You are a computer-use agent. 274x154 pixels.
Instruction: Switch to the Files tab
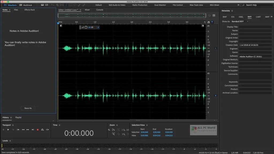click(16, 10)
